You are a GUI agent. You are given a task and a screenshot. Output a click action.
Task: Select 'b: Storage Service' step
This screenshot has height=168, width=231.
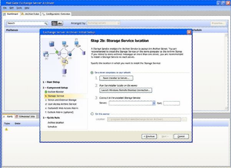55,96
